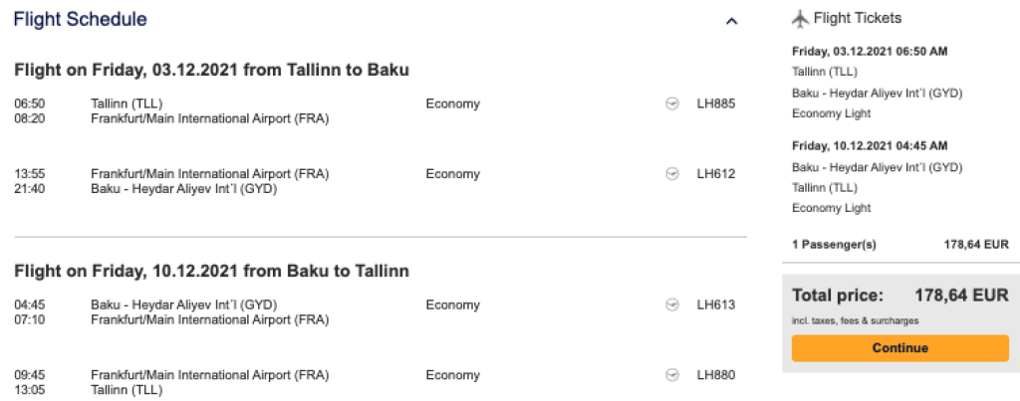
Task: Click the 1 Passenger(s) line
Action: click(x=900, y=245)
